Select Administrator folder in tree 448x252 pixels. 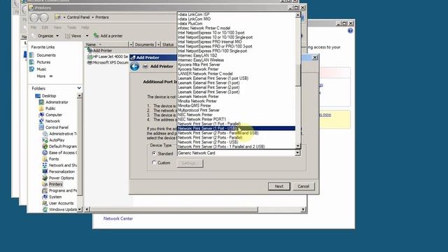(57, 102)
